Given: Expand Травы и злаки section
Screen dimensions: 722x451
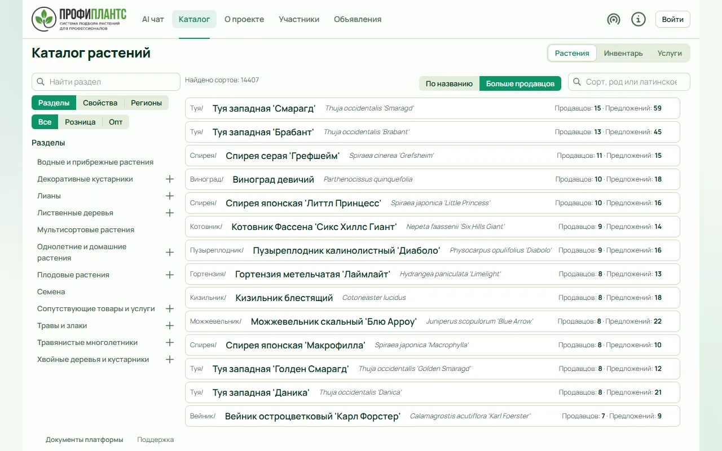Looking at the screenshot, I should [170, 325].
